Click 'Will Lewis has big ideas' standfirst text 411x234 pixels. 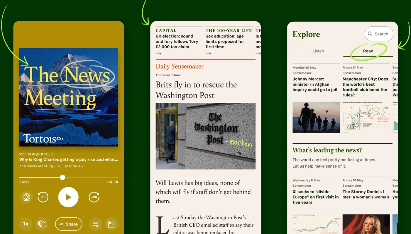203,192
